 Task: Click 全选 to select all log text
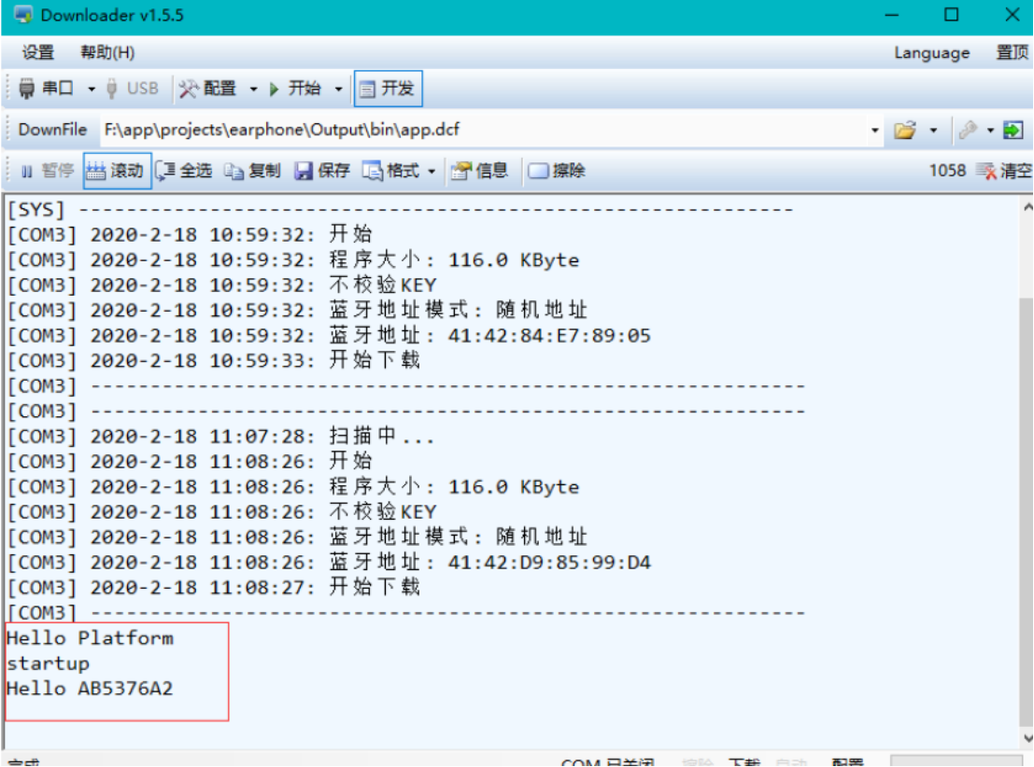pos(184,172)
